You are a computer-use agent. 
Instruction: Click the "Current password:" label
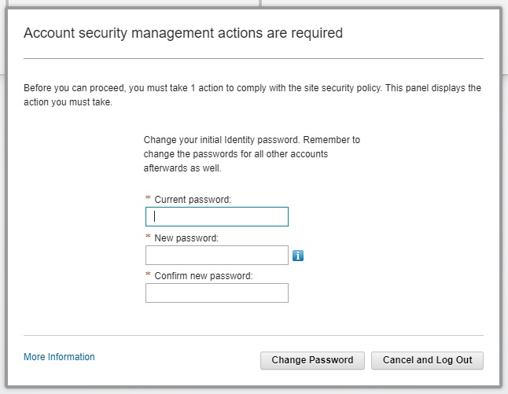tap(193, 200)
